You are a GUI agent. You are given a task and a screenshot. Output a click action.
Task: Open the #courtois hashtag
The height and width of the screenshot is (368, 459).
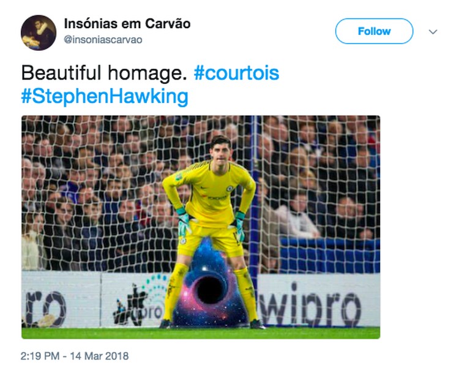pos(236,73)
